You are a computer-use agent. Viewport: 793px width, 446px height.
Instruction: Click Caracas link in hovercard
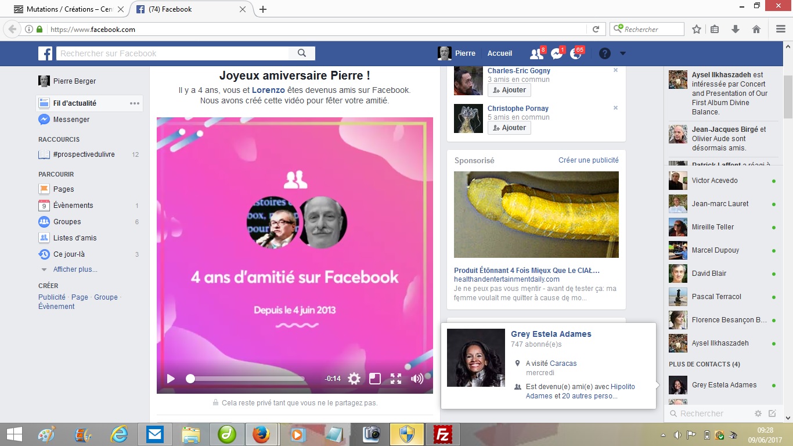point(563,364)
